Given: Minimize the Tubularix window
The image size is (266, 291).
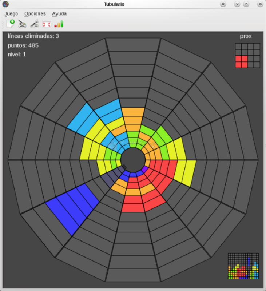Looking at the screenshot, I should 237,4.
